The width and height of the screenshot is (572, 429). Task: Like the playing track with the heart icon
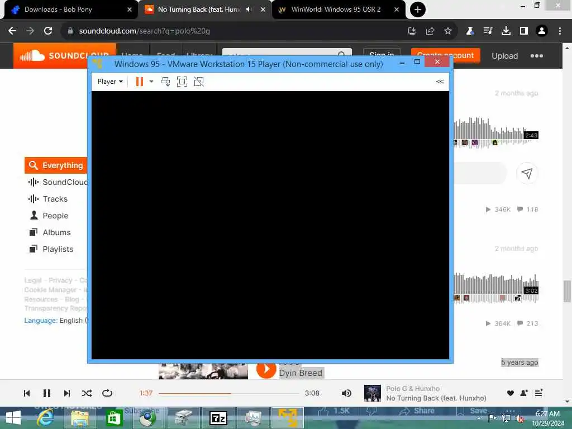(511, 393)
